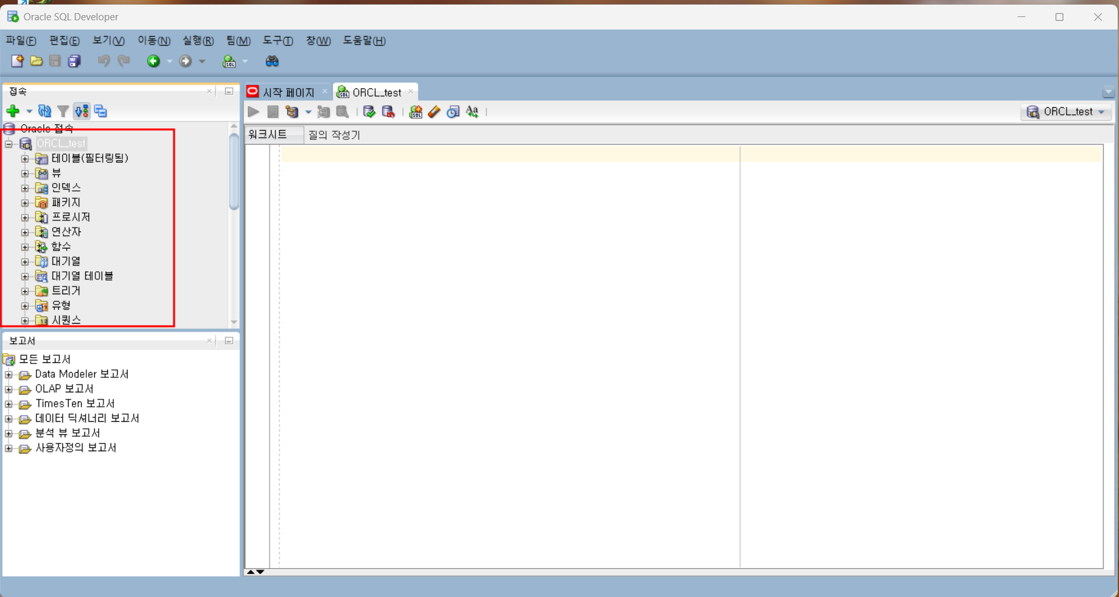Select the 패키지 tree item
Image resolution: width=1119 pixels, height=597 pixels.
click(65, 203)
